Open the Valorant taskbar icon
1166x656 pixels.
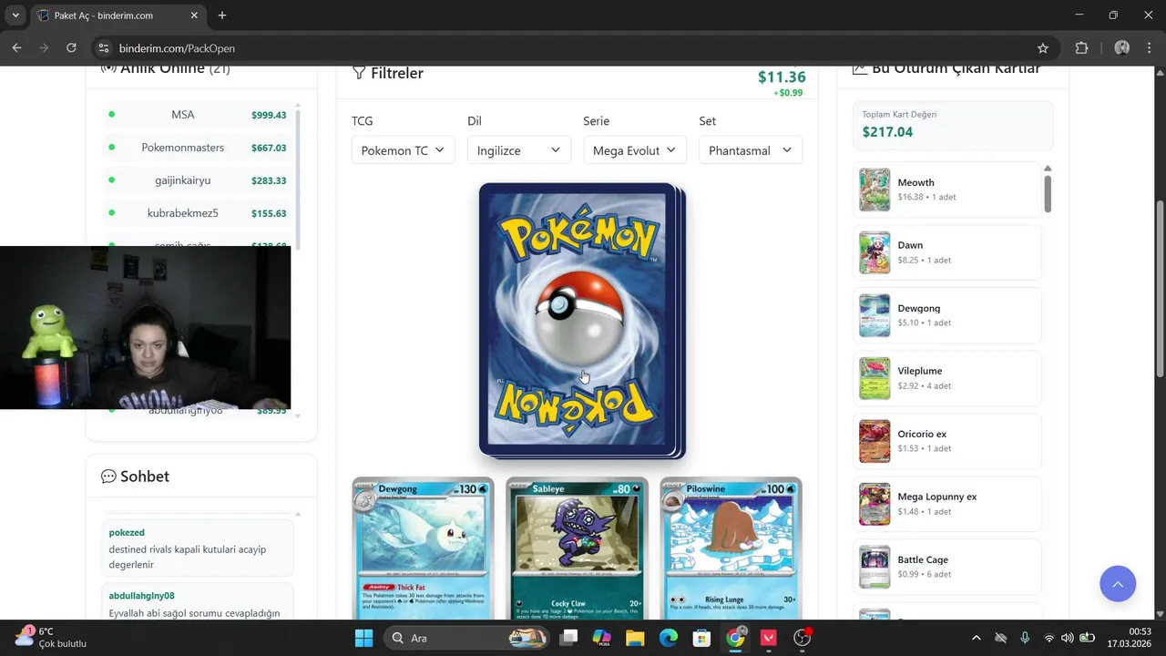tap(769, 638)
